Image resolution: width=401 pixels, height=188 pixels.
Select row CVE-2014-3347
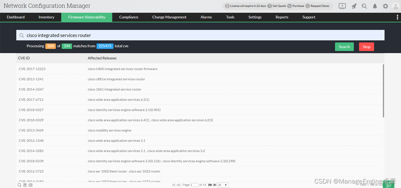(199, 89)
